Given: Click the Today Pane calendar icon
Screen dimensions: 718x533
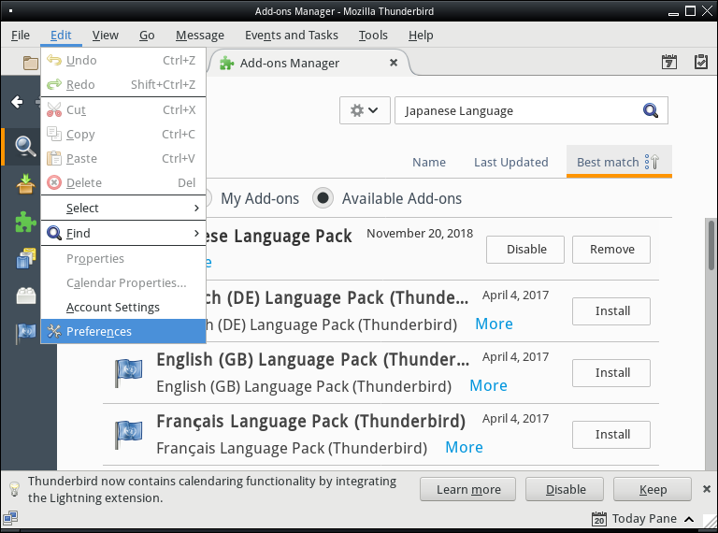Looking at the screenshot, I should pyautogui.click(x=599, y=519).
